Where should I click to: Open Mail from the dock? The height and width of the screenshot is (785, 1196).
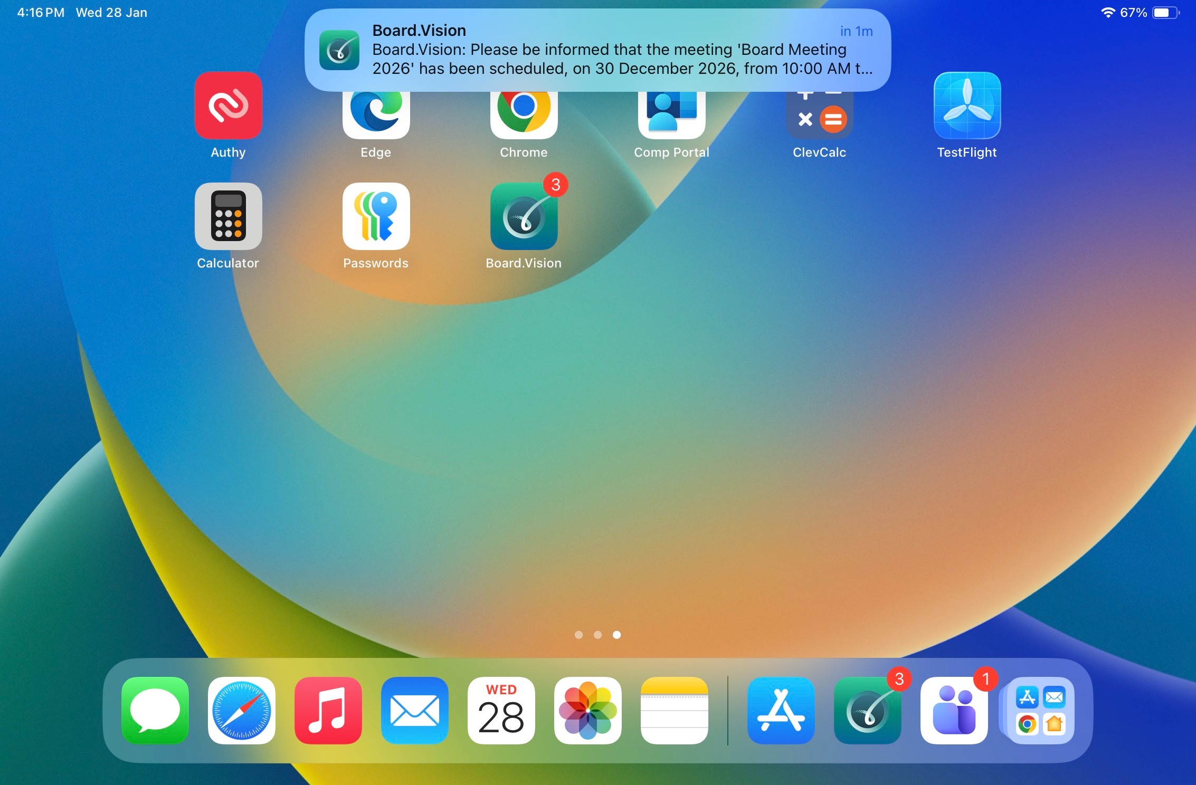click(x=414, y=710)
